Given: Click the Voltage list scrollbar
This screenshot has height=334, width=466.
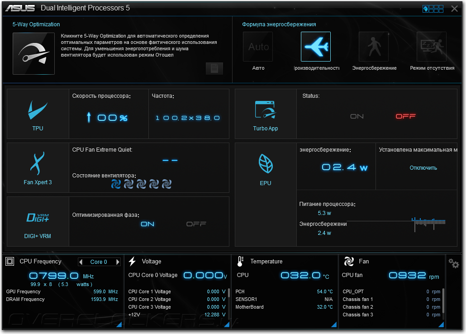Looking at the screenshot, I should pyautogui.click(x=229, y=293).
